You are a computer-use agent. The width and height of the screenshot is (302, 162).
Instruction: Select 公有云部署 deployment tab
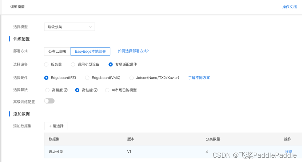tap(57, 52)
